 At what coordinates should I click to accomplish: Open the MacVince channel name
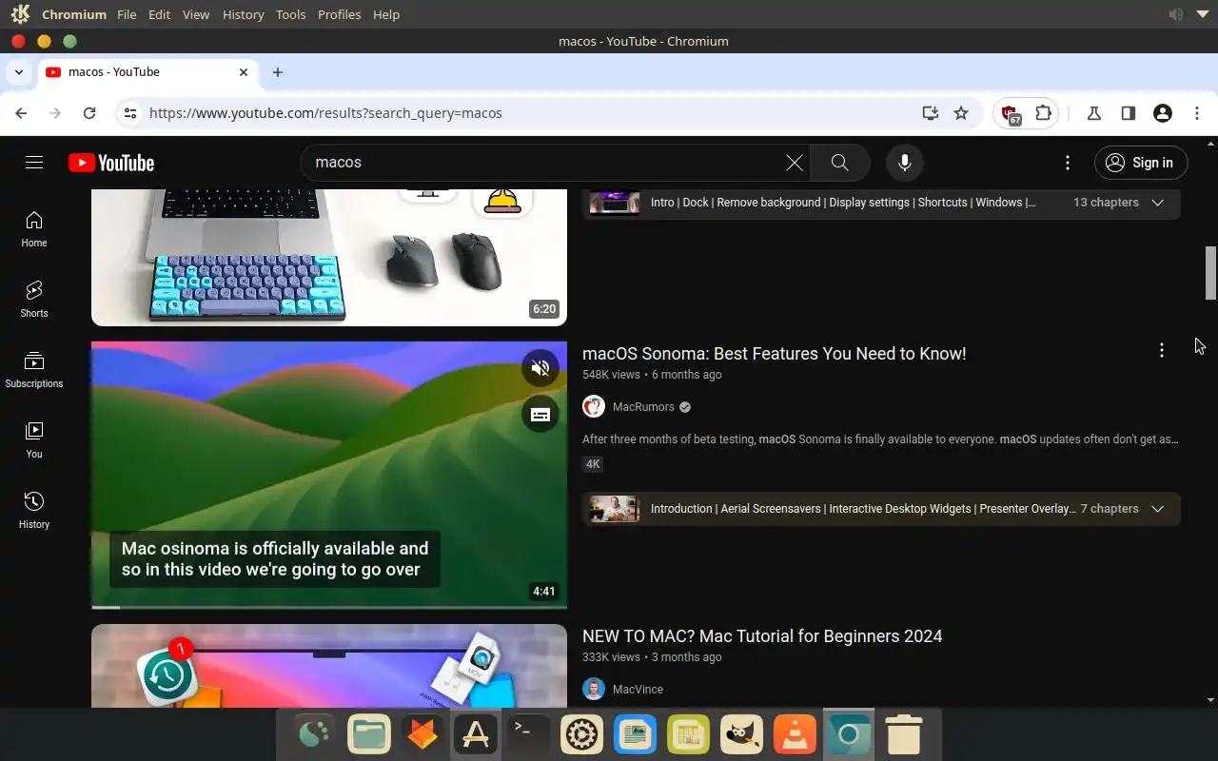click(x=638, y=690)
